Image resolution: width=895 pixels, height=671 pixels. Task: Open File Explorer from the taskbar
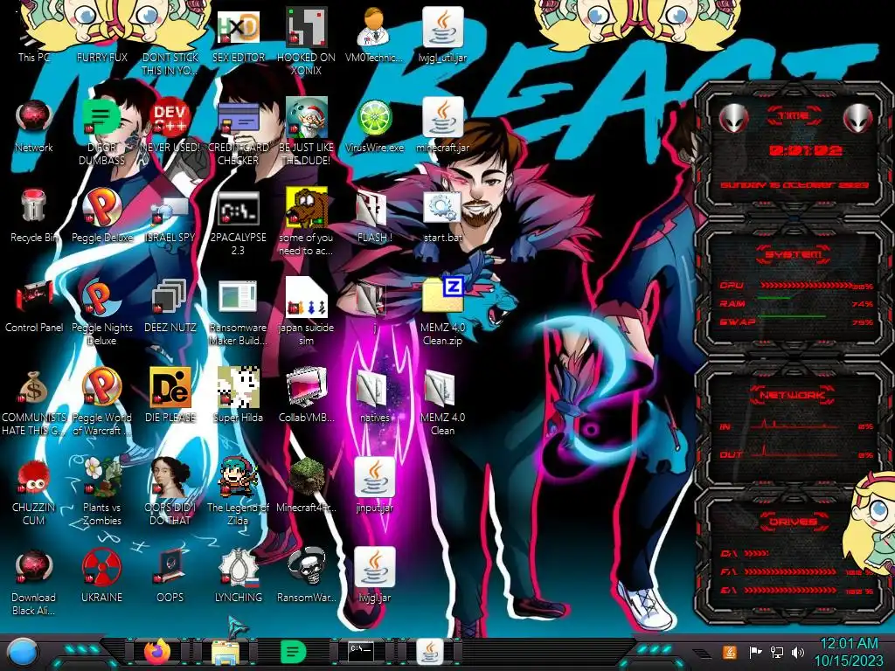click(225, 653)
